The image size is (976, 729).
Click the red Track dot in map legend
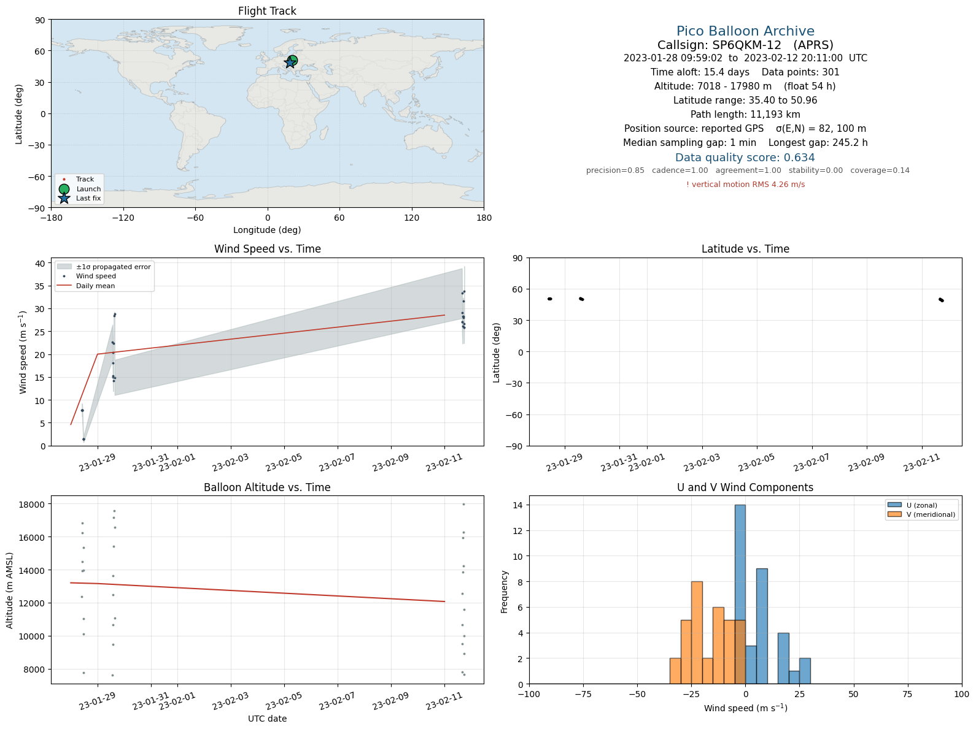[64, 179]
